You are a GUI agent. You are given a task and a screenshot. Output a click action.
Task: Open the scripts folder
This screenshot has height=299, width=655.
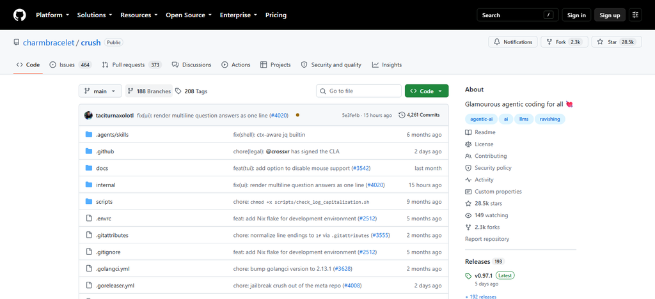coord(104,201)
